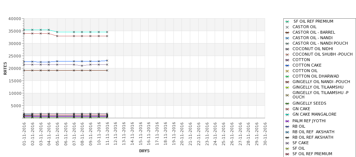Click the 08-11-2016 date label
The height and width of the screenshot is (157, 356).
[82, 134]
